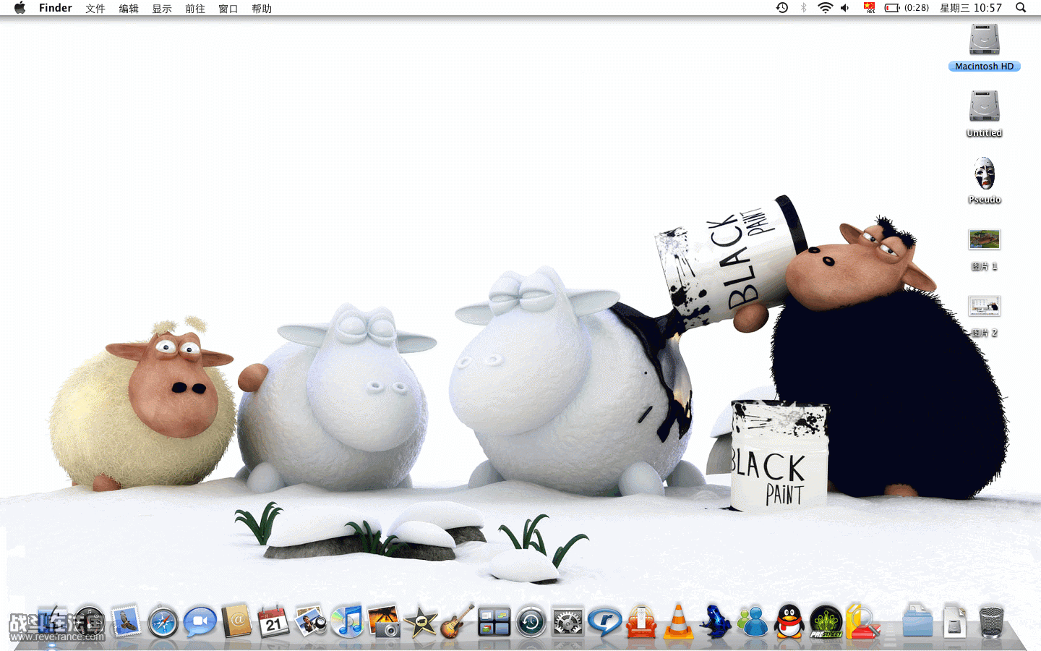Launch iTunes from the Dock
Viewport: 1041px width, 651px height.
tap(348, 621)
